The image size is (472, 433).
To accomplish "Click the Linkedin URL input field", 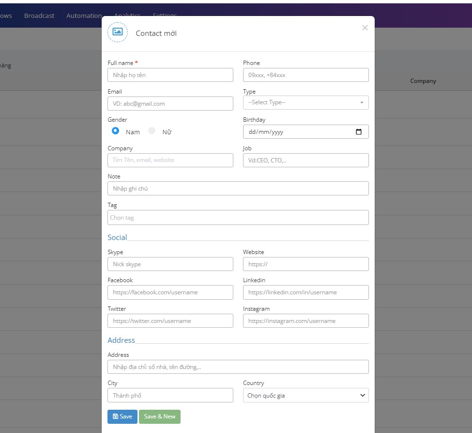I will (305, 292).
